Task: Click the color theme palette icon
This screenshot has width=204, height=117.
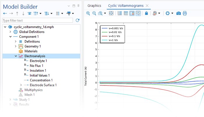Action: (154, 13)
